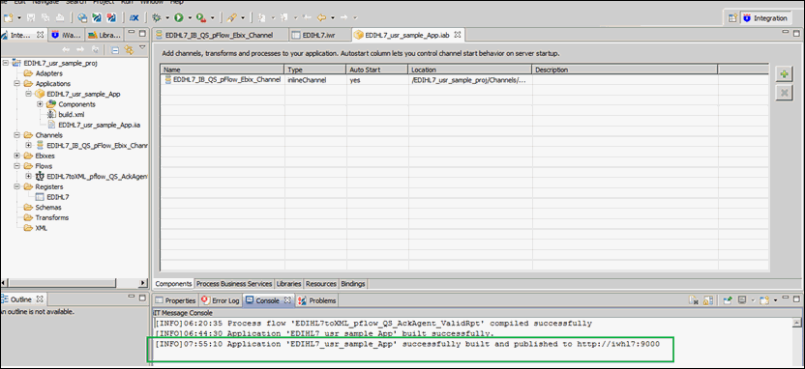Select EDIHL7_usr_sample_App in the tree

click(83, 94)
